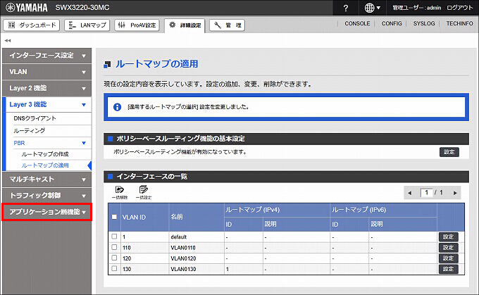Click 設定 button for default VLAN row
Screen dimensions: 479x295
tap(449, 237)
